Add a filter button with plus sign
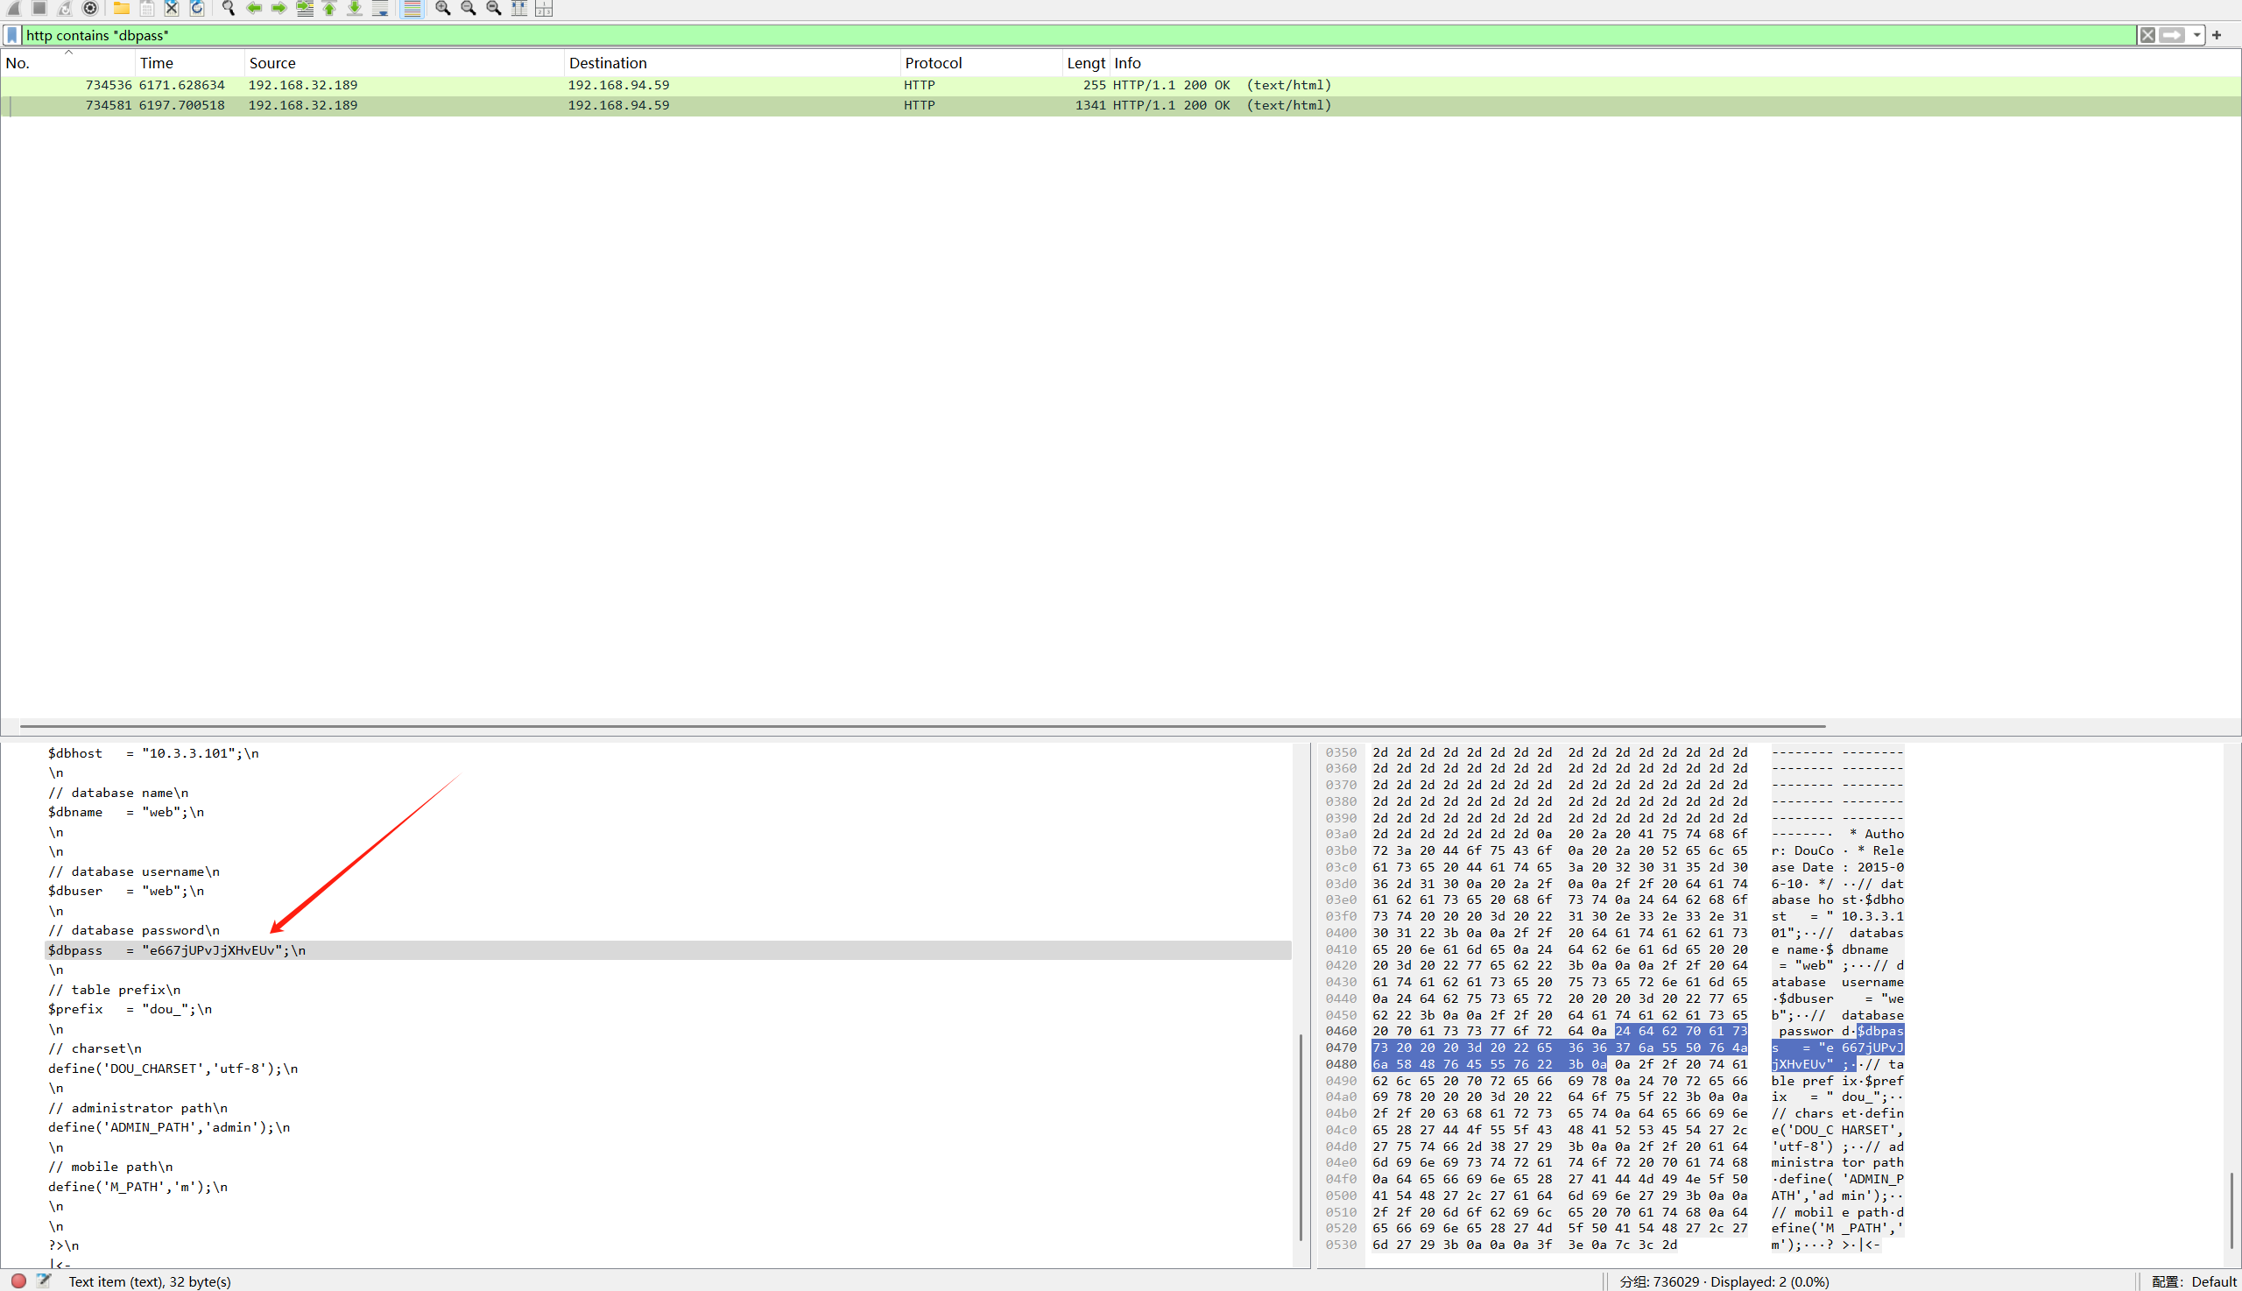Viewport: 2242px width, 1291px height. pos(2217,35)
